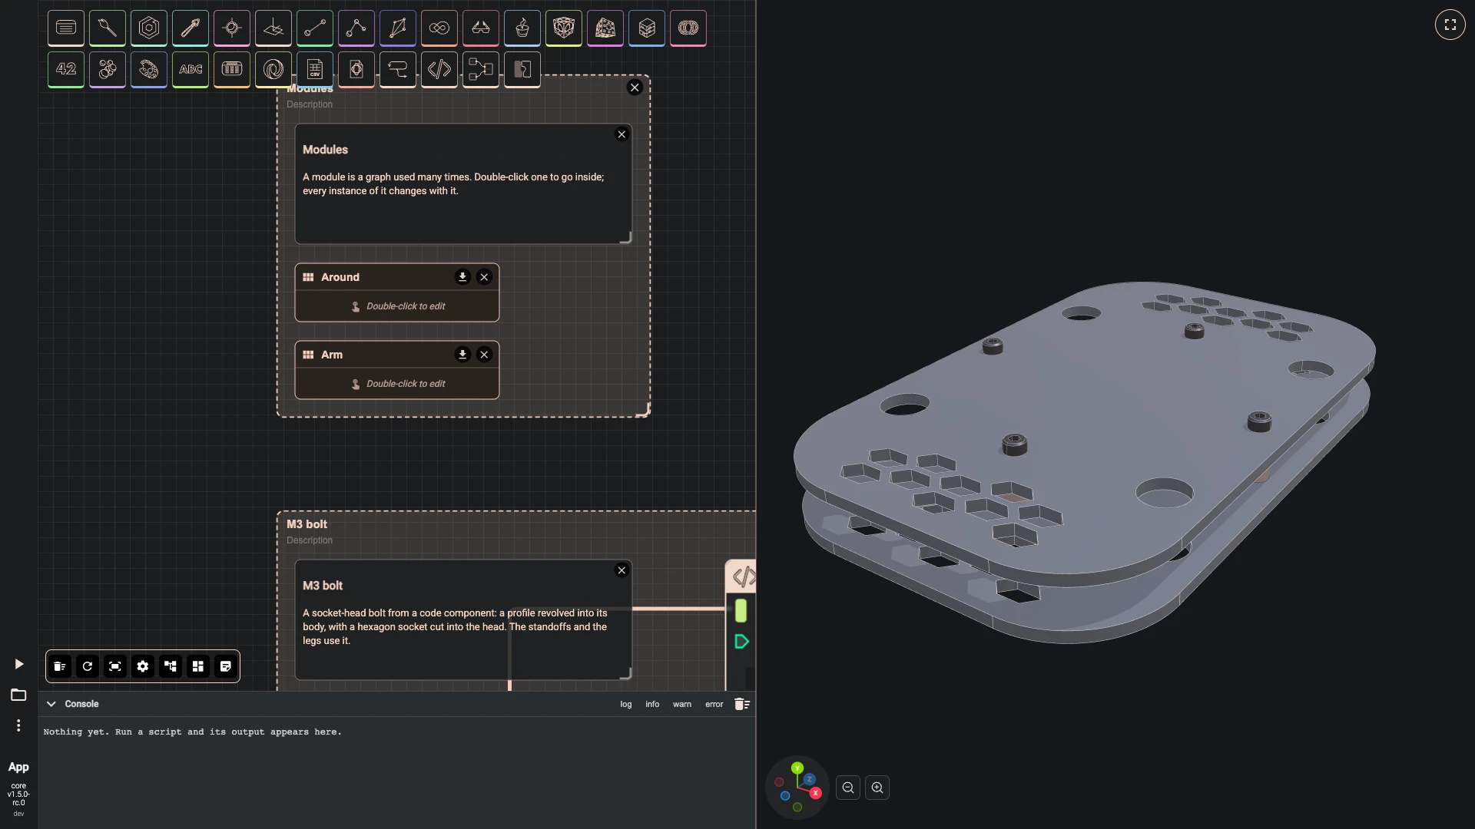Select the flat plane sketch icon
Viewport: 1475px width, 829px height.
[273, 28]
